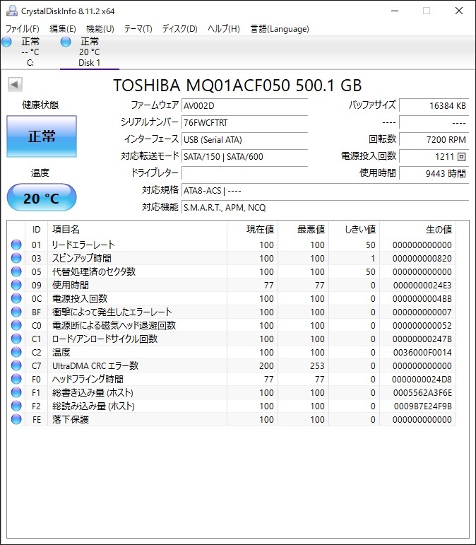476x545 pixels.
Task: Click the 20 °C temperature button
Action: click(42, 198)
